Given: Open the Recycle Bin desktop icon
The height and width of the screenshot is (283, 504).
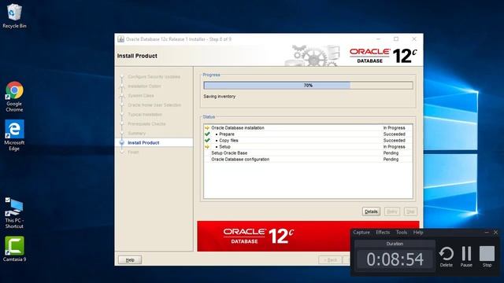Looking at the screenshot, I should click(14, 16).
